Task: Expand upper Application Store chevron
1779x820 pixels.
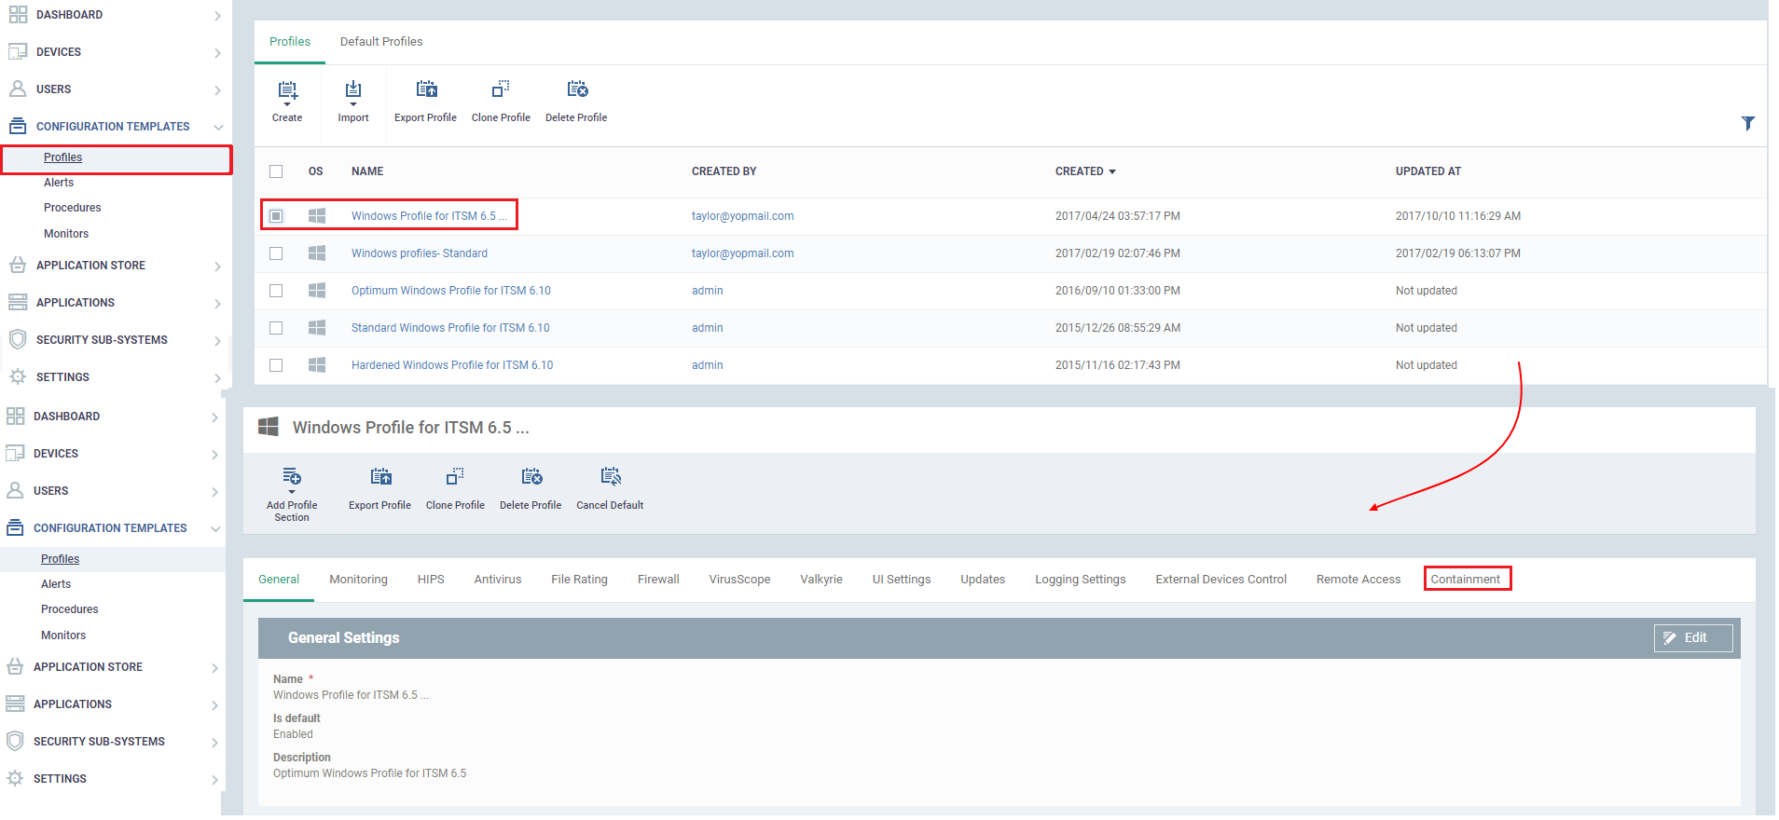Action: [x=217, y=266]
